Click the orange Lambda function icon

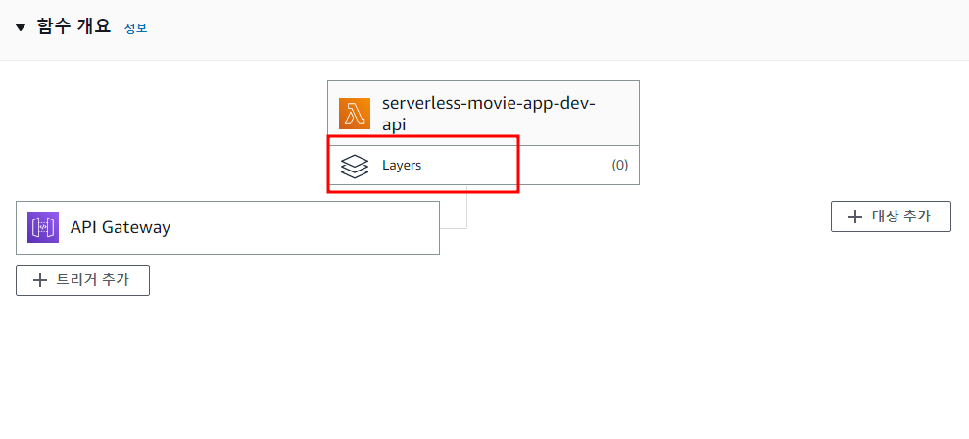(354, 113)
